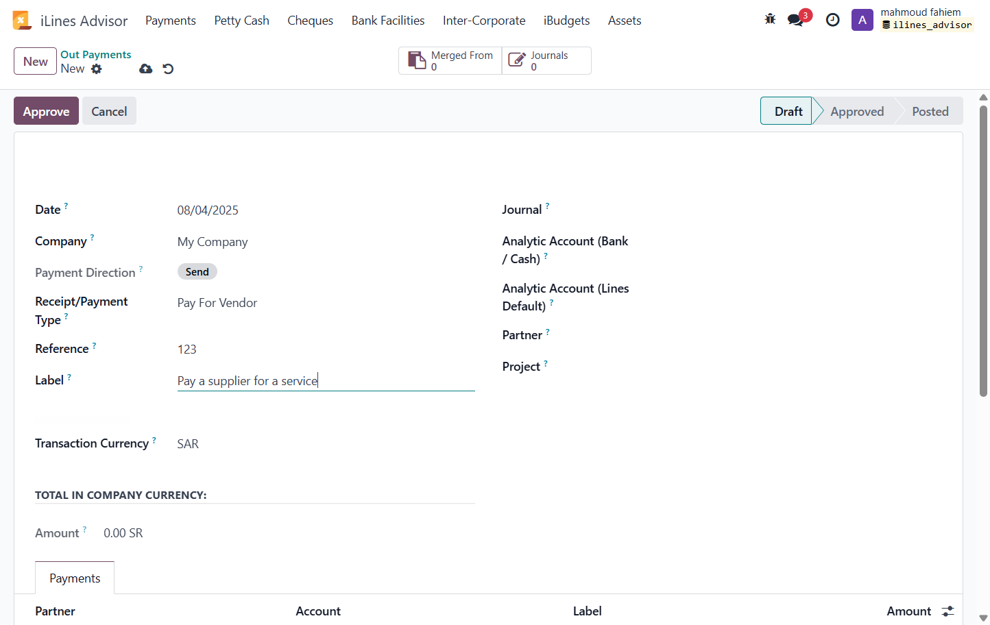
Task: Show help tooltip for Project field
Action: pos(546,363)
